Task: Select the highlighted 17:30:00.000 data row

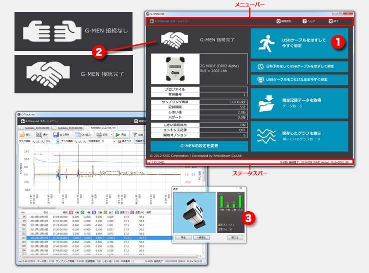Action: click(x=75, y=239)
